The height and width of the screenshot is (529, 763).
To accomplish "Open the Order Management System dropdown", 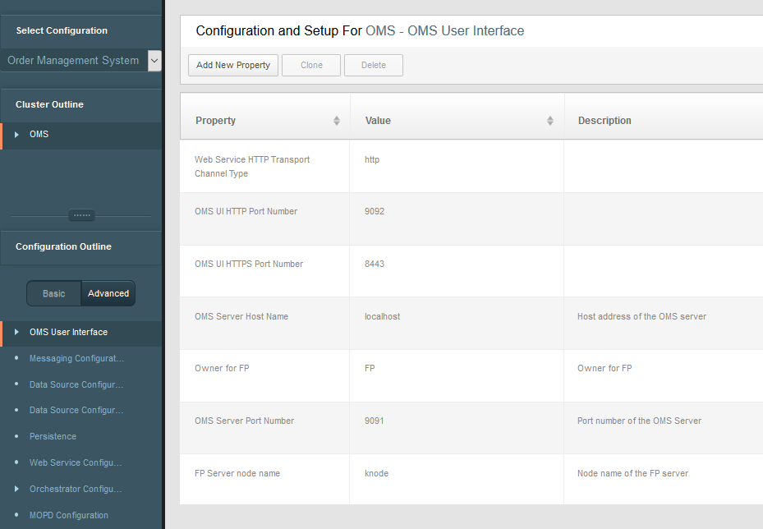I will tap(154, 60).
